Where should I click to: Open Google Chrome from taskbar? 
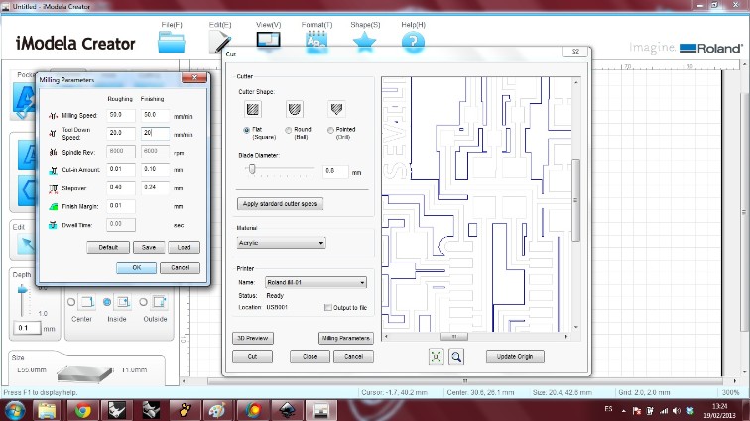pos(82,410)
